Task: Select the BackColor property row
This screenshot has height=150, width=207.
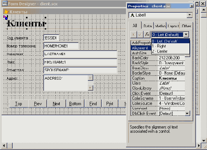Action: (158, 58)
